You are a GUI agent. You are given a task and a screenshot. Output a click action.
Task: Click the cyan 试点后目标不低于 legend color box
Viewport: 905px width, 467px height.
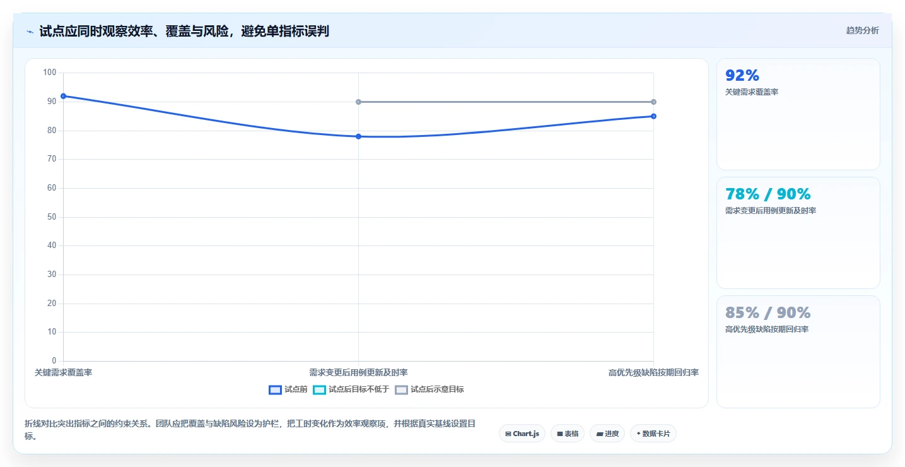click(x=319, y=390)
